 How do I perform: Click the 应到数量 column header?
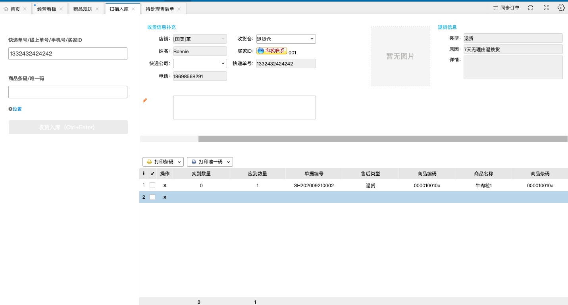tap(258, 174)
